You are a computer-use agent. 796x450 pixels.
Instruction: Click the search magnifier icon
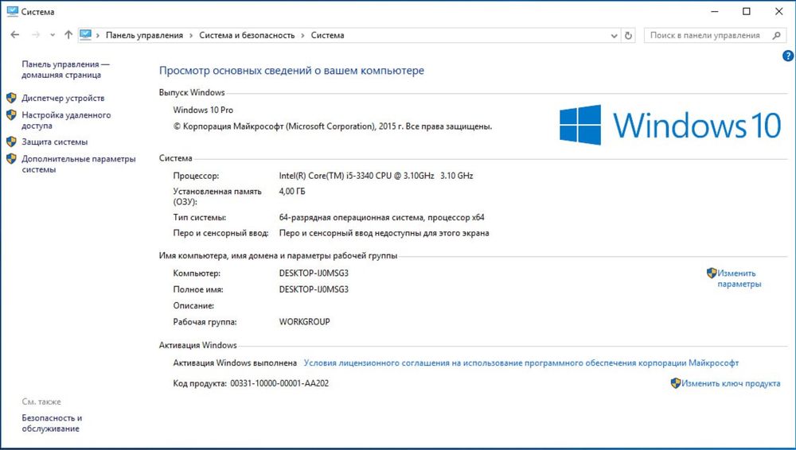[x=776, y=35]
